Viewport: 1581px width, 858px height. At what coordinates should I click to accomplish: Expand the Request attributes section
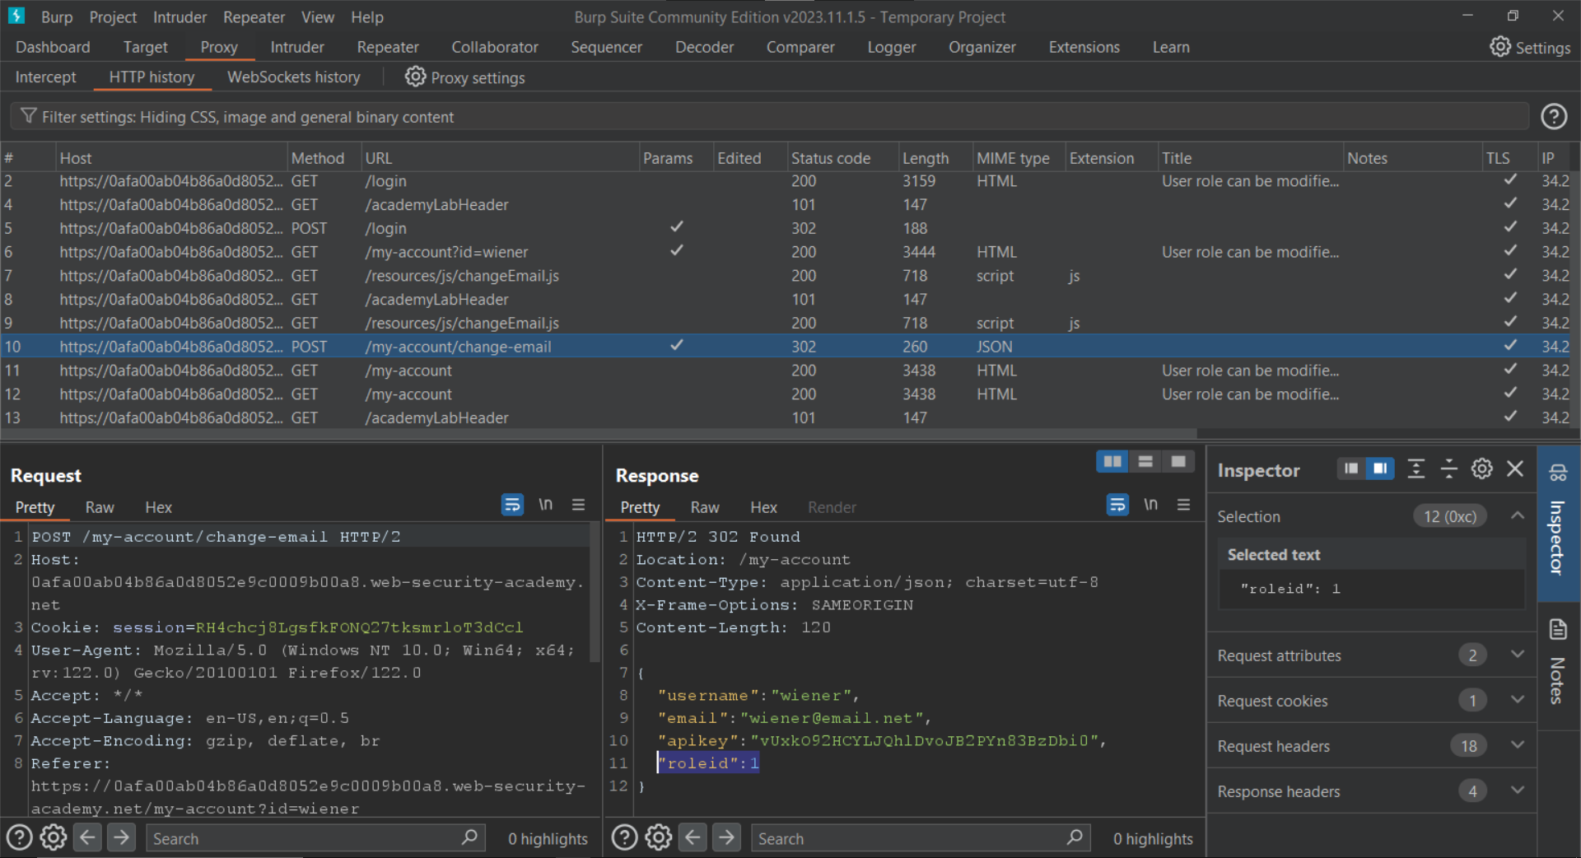(1517, 655)
